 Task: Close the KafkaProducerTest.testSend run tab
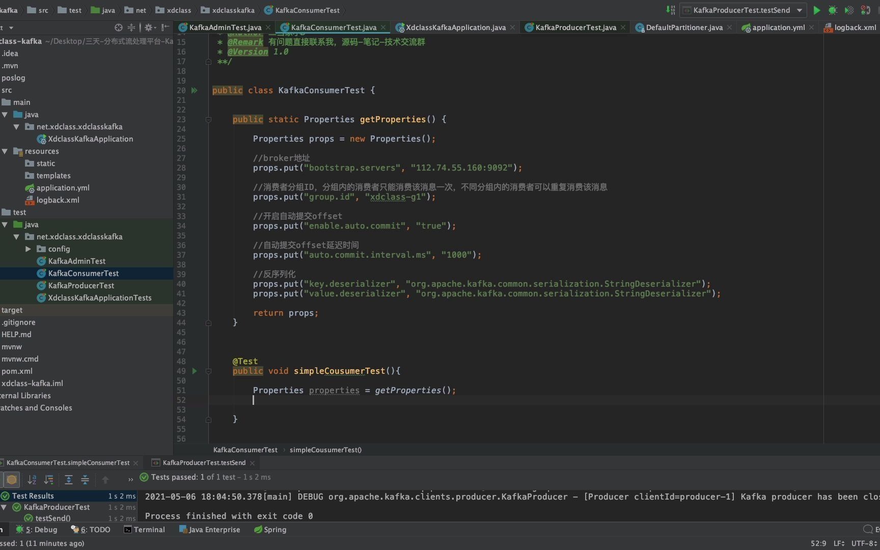(x=252, y=463)
